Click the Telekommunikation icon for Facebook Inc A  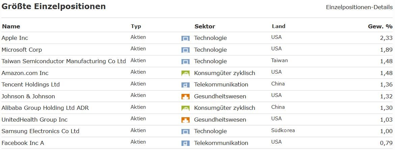click(186, 143)
